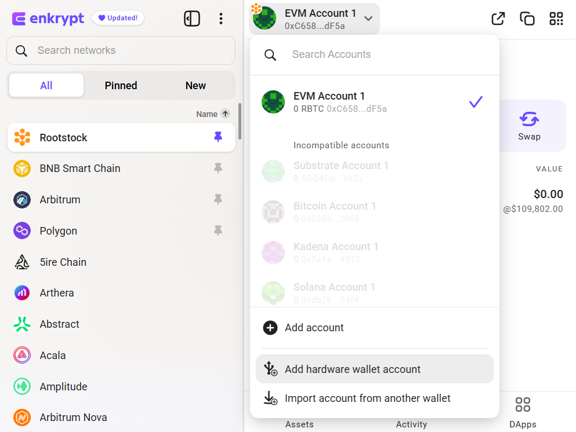Click the Solana Account 1 entry
This screenshot has height=432, width=576.
[374, 292]
